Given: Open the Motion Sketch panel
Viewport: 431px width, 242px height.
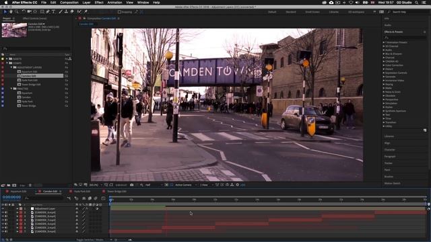Looking at the screenshot, I should pyautogui.click(x=392, y=184).
